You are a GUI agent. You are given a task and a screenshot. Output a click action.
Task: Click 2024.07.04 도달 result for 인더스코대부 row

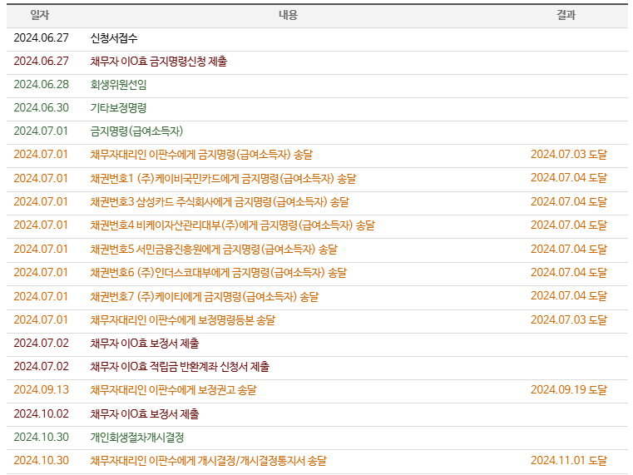[x=569, y=273]
